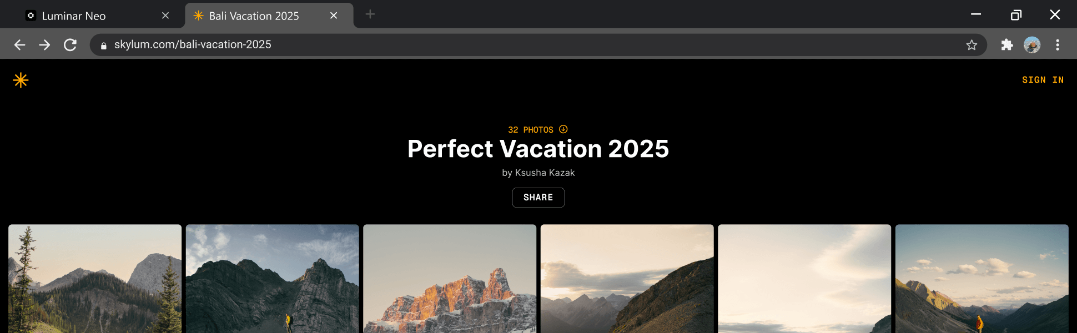Open a new browser tab
This screenshot has height=333, width=1077.
pyautogui.click(x=370, y=14)
